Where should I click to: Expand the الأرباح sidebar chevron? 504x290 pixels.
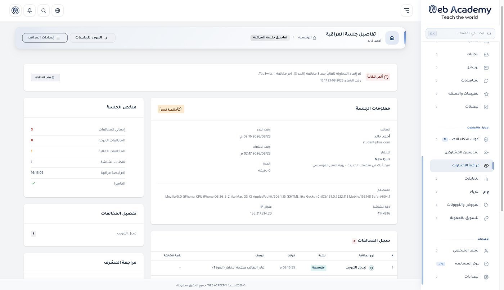437,192
